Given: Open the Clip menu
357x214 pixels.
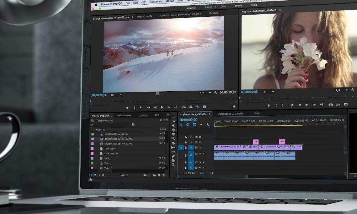Looking at the screenshot, I should [144, 2].
